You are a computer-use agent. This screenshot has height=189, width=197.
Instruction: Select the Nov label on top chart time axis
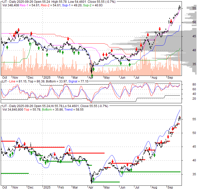tap(15, 77)
